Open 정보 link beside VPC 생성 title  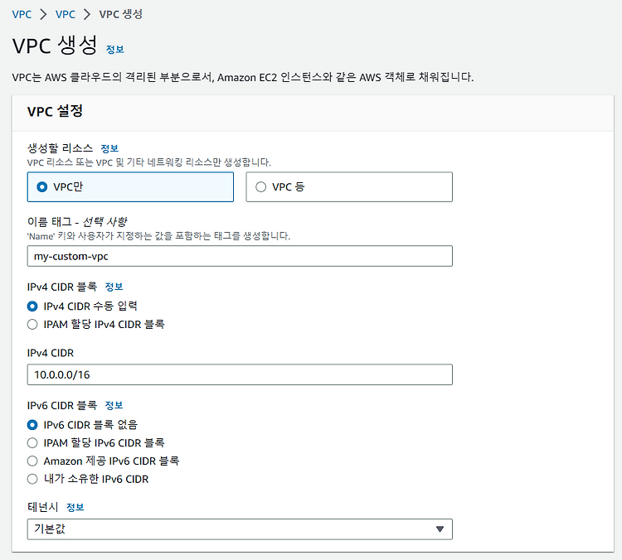(115, 50)
